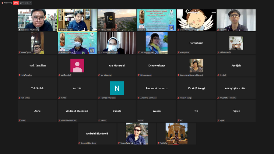Click the red Recording indicator icon
This screenshot has width=274, height=154.
point(2,3)
